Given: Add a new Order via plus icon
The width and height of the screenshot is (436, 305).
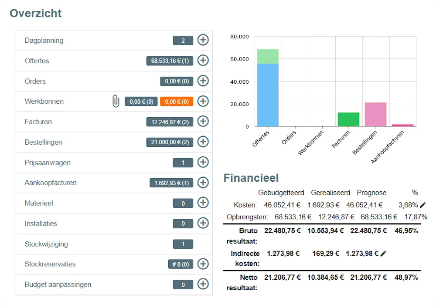Looking at the screenshot, I should [203, 81].
